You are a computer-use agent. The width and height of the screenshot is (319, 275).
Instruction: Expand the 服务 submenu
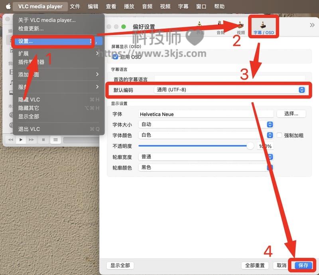coord(59,87)
